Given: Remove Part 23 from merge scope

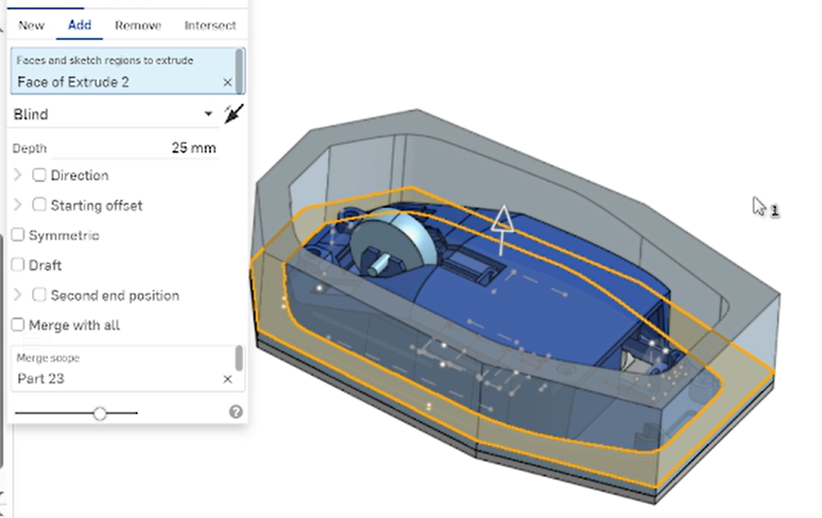Looking at the screenshot, I should point(227,379).
